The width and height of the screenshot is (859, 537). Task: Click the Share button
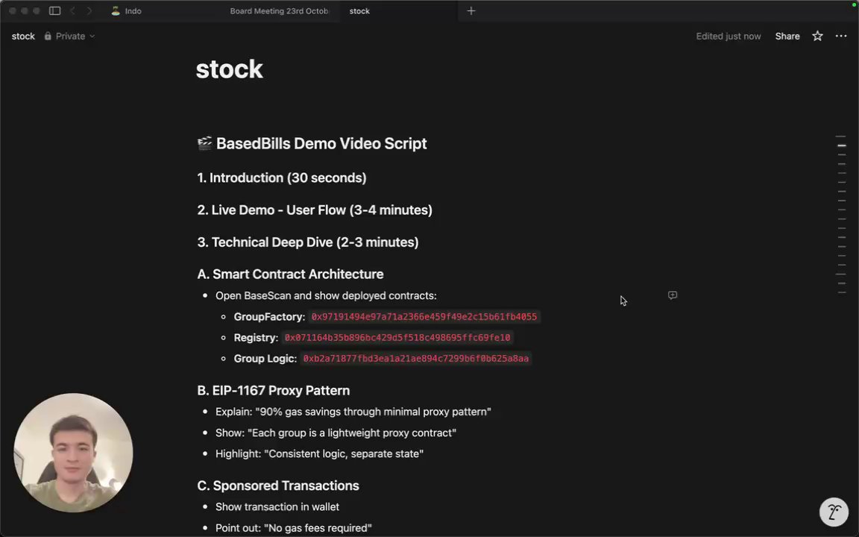787,36
